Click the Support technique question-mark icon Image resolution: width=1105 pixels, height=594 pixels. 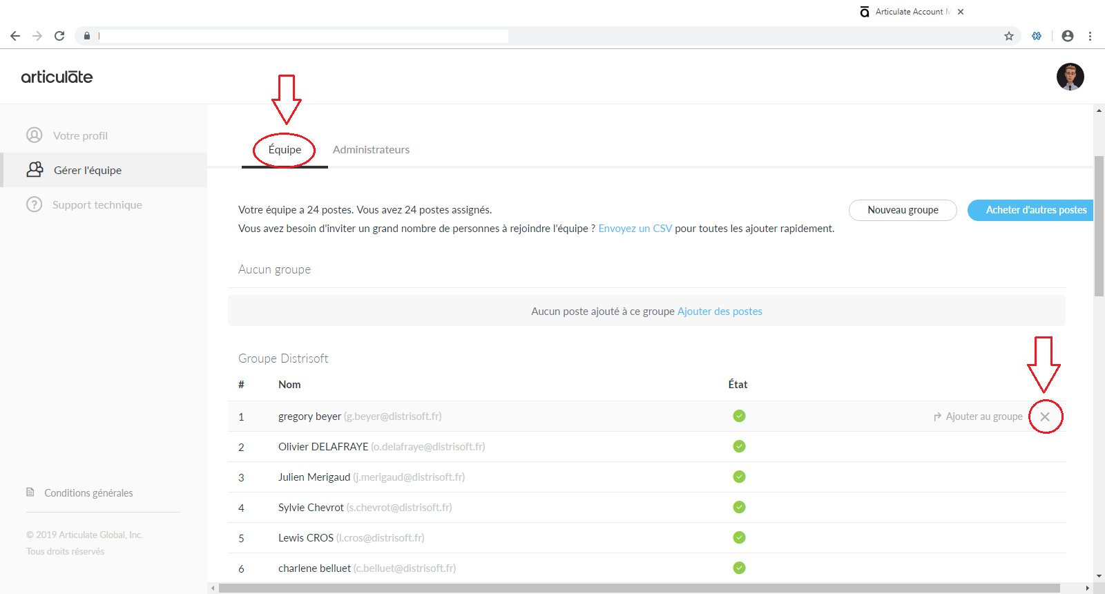pyautogui.click(x=34, y=204)
